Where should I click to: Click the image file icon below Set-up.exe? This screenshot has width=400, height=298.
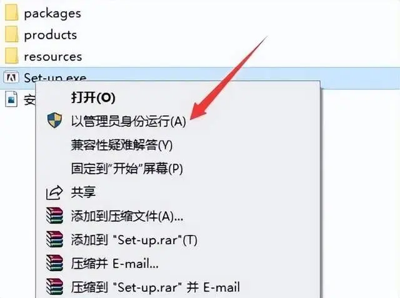click(11, 99)
